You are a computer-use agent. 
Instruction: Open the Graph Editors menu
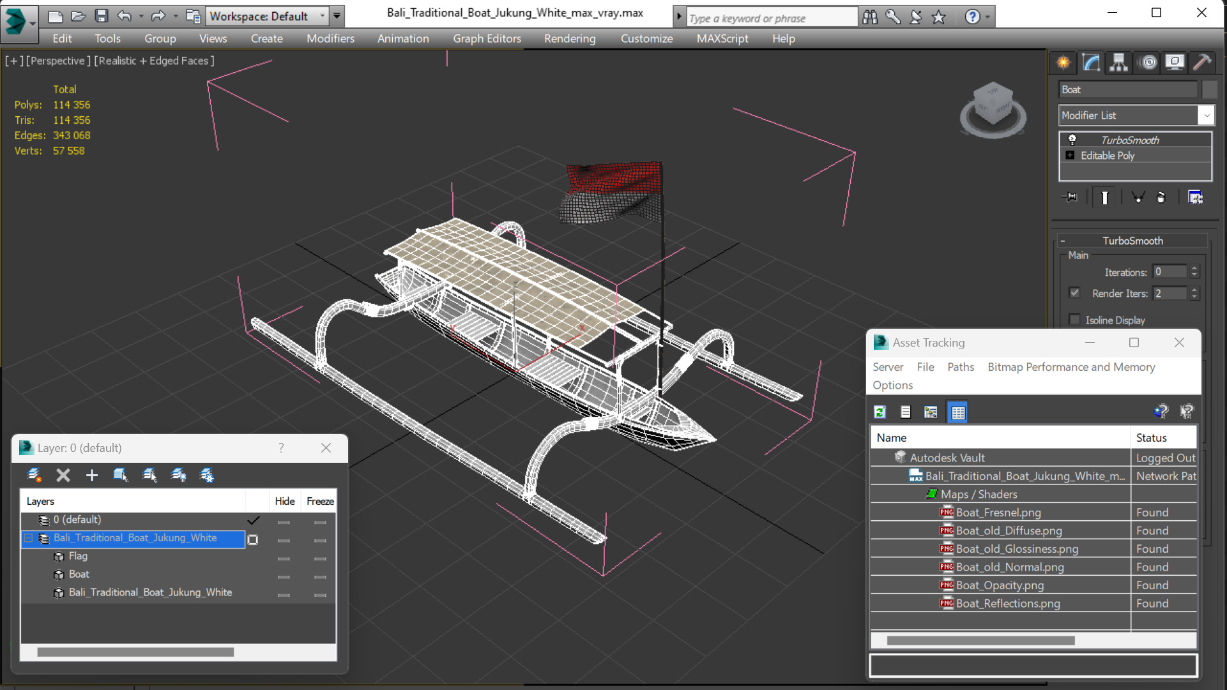point(487,39)
